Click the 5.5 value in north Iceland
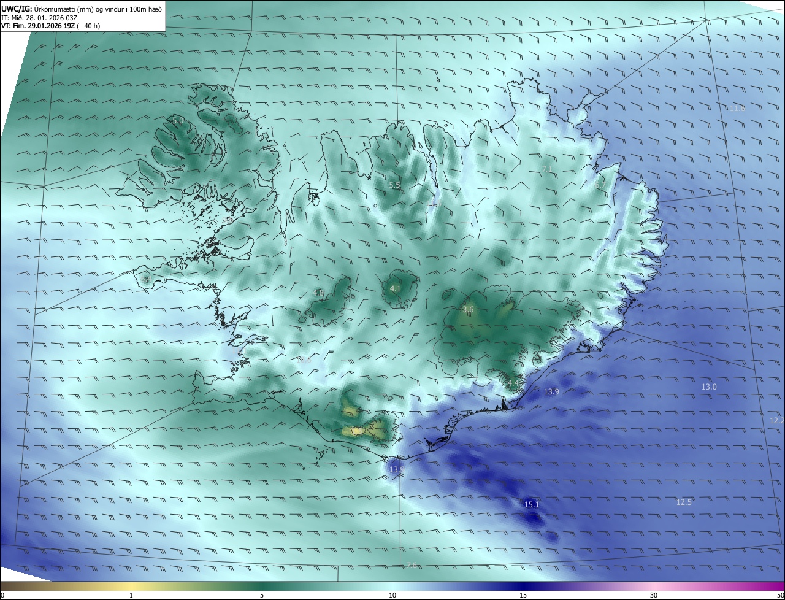The width and height of the screenshot is (785, 600). [394, 185]
